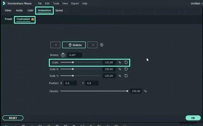Click the Opacity 100.00 value field
The image size is (203, 126).
(136, 91)
